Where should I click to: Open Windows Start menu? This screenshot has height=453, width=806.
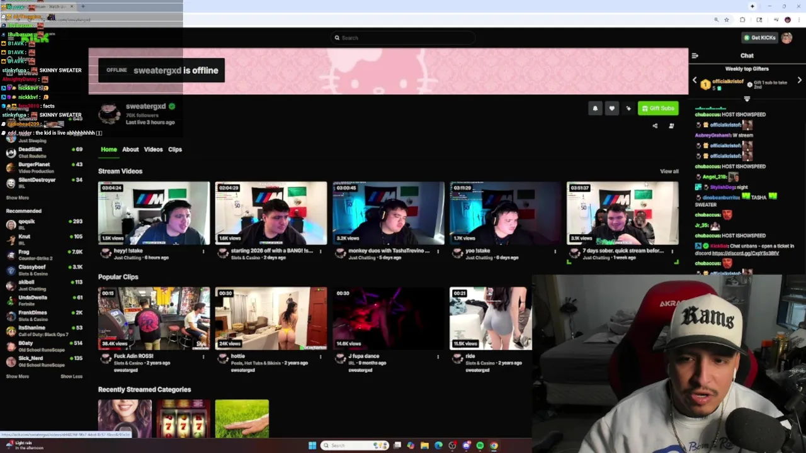pos(312,445)
